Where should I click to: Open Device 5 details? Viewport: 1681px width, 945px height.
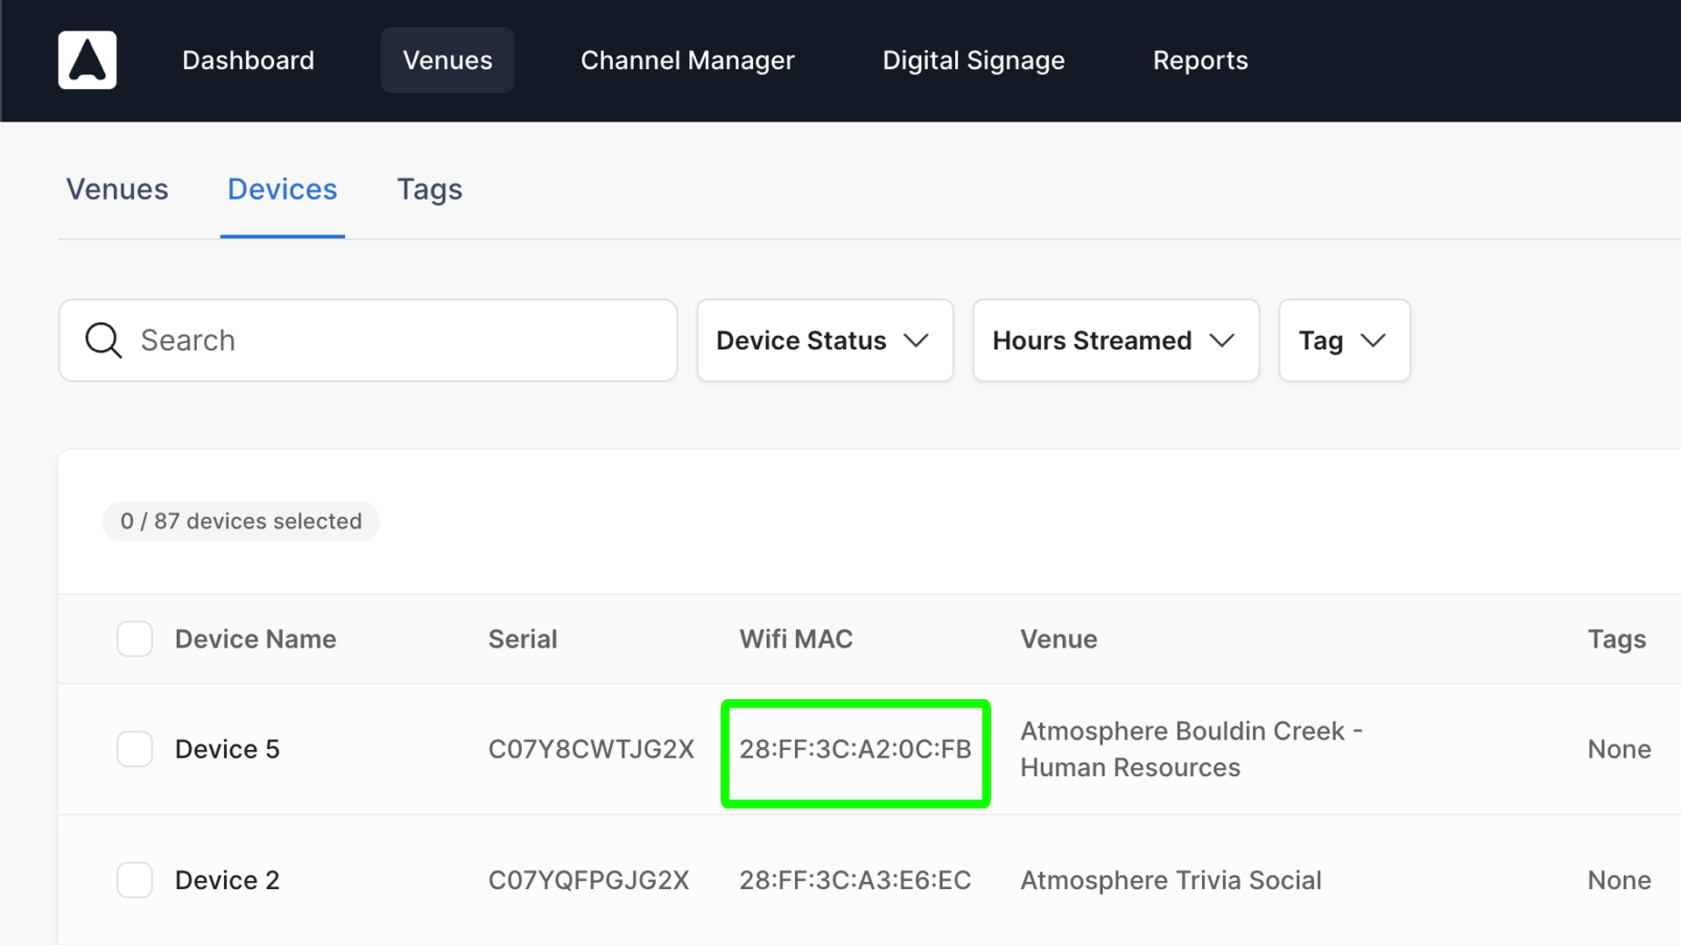(x=228, y=749)
